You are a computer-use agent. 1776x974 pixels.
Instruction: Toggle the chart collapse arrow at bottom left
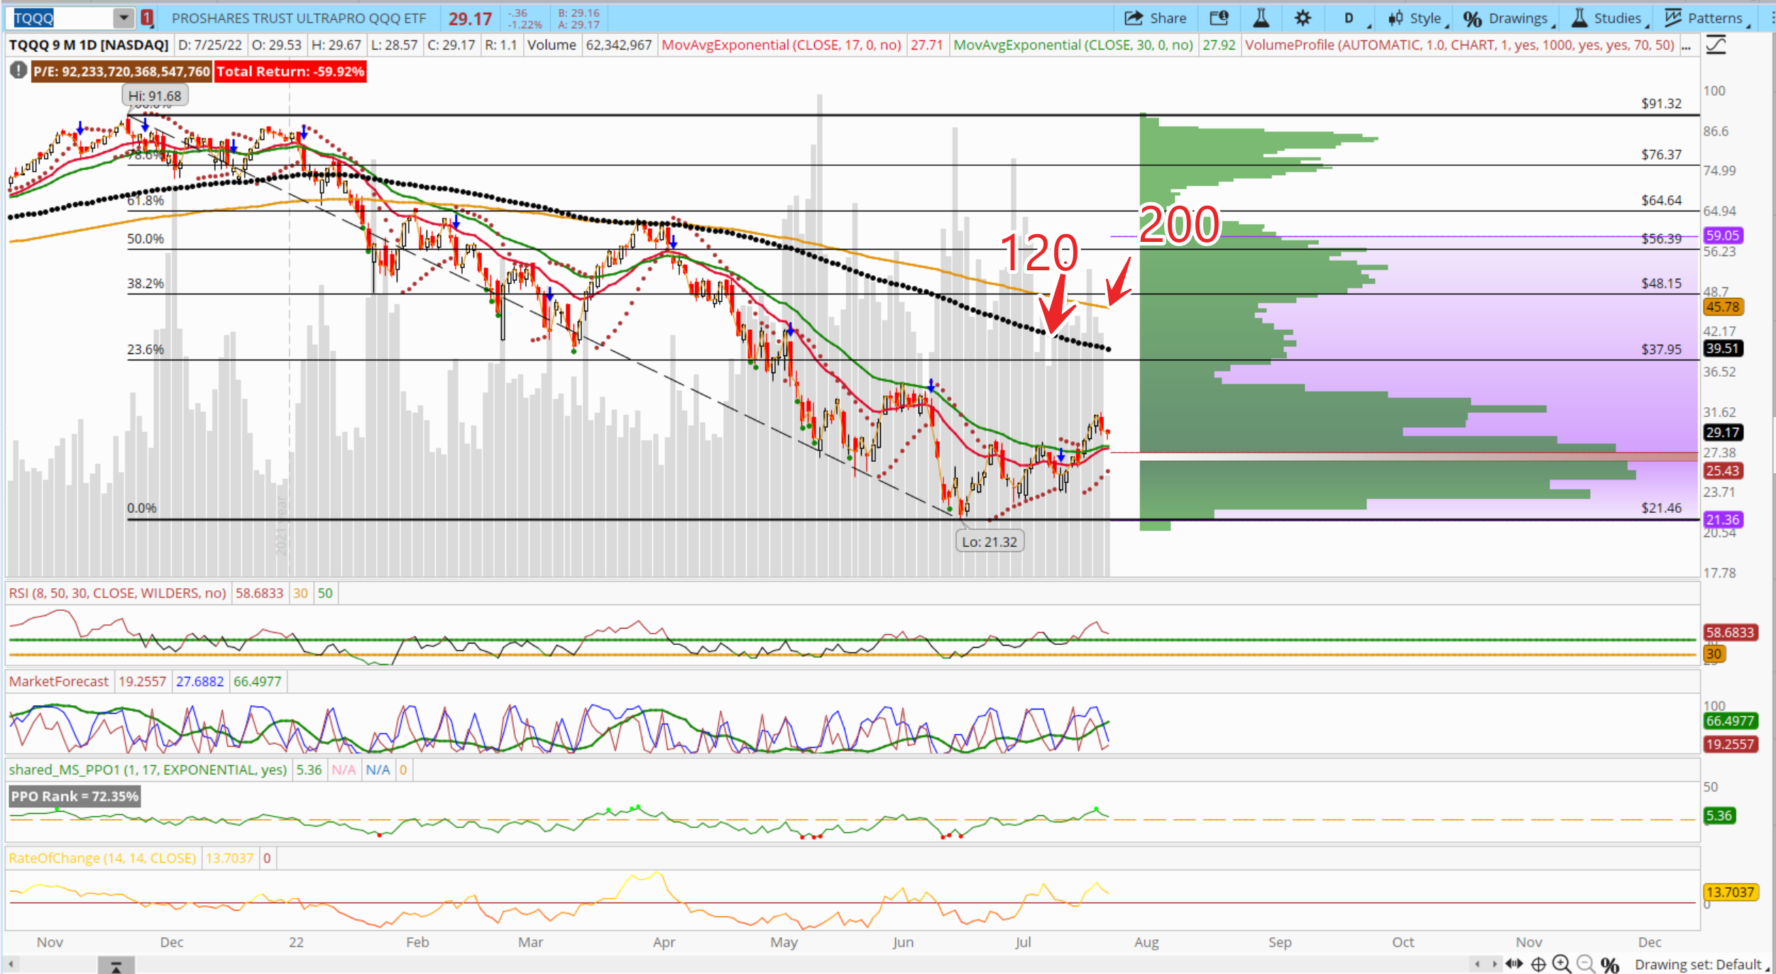[x=116, y=965]
